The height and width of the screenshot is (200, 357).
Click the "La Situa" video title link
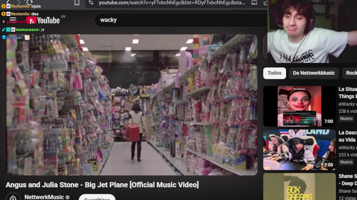click(348, 93)
